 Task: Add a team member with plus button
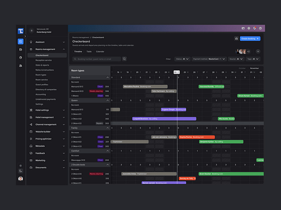258,51
